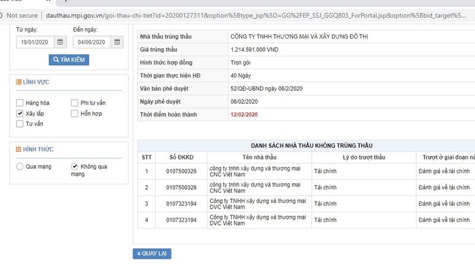Click the winning bidder name CÔNG TY TNHH THƯƠNG MẠI VÀ XÂY DỰNG ĐÔ THỊ
This screenshot has width=475, height=267.
click(x=299, y=37)
